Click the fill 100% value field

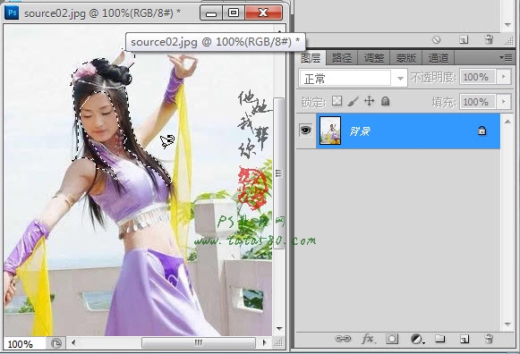click(477, 102)
